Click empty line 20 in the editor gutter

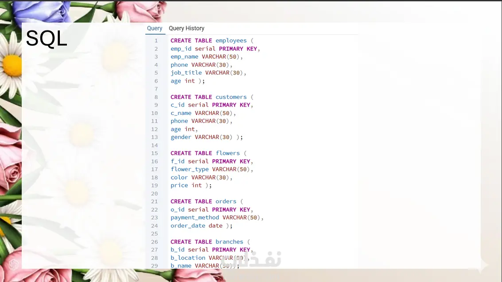(154, 194)
